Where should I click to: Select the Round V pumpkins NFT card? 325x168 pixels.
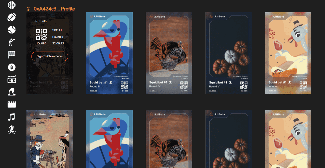[229, 53]
